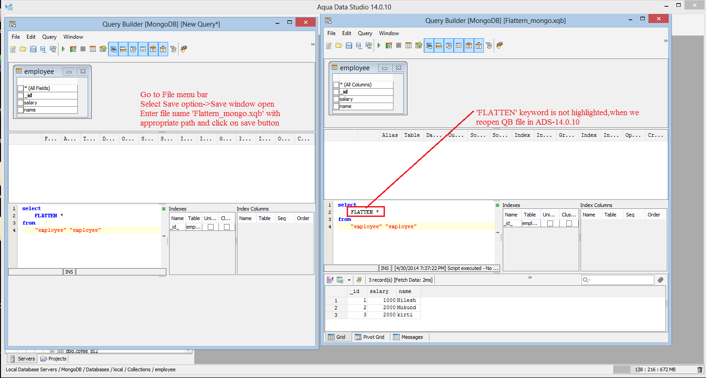Click green Execute arrow in New Query window
Viewport: 706px width, 378px height.
pos(63,49)
